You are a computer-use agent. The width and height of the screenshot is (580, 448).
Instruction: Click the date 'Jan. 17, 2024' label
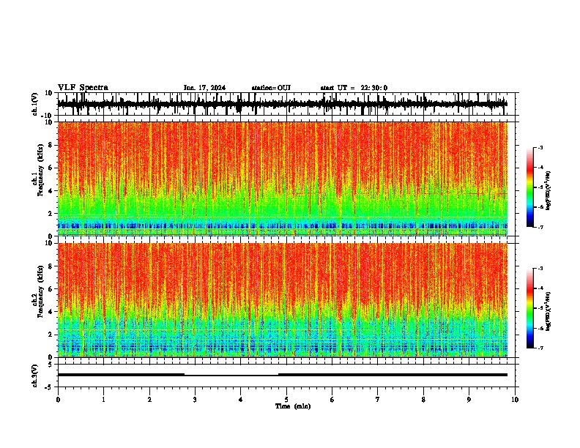204,88
